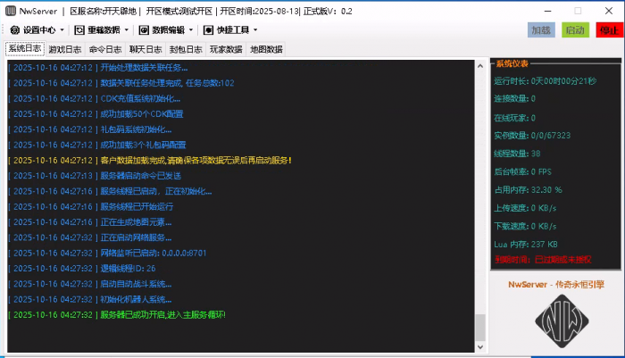Click the 设置中心 gear icon
The height and width of the screenshot is (358, 625).
tap(12, 30)
